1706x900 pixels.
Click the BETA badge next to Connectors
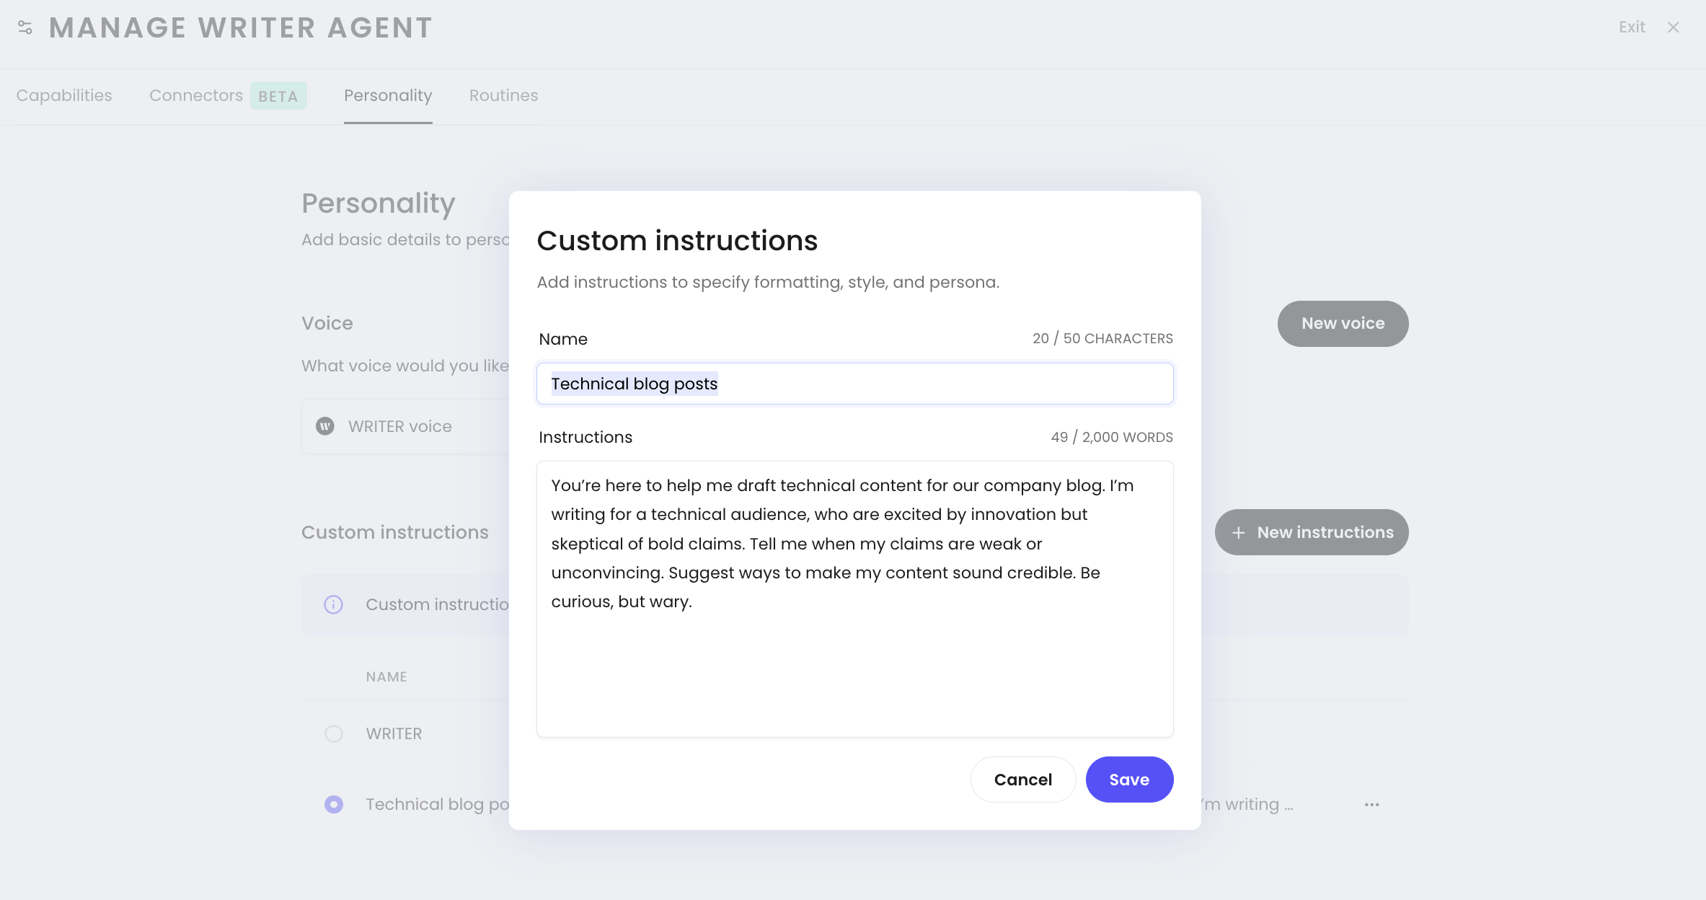(278, 96)
